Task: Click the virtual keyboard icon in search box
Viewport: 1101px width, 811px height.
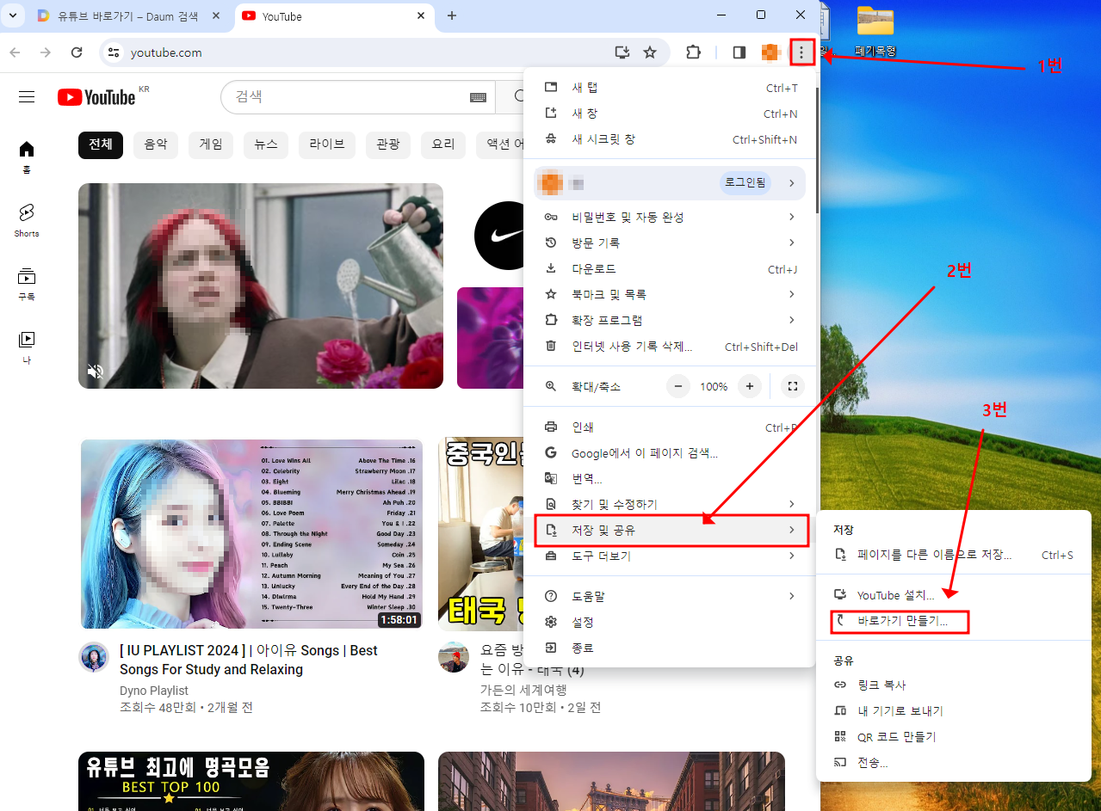Action: tap(478, 97)
